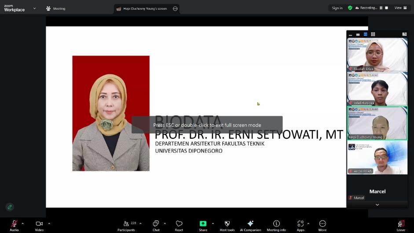This screenshot has height=233, width=414.
Task: Click the green Share screen button
Action: tap(203, 224)
